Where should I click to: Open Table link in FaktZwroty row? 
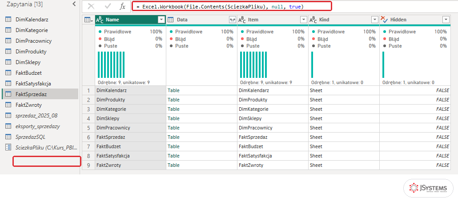173,165
